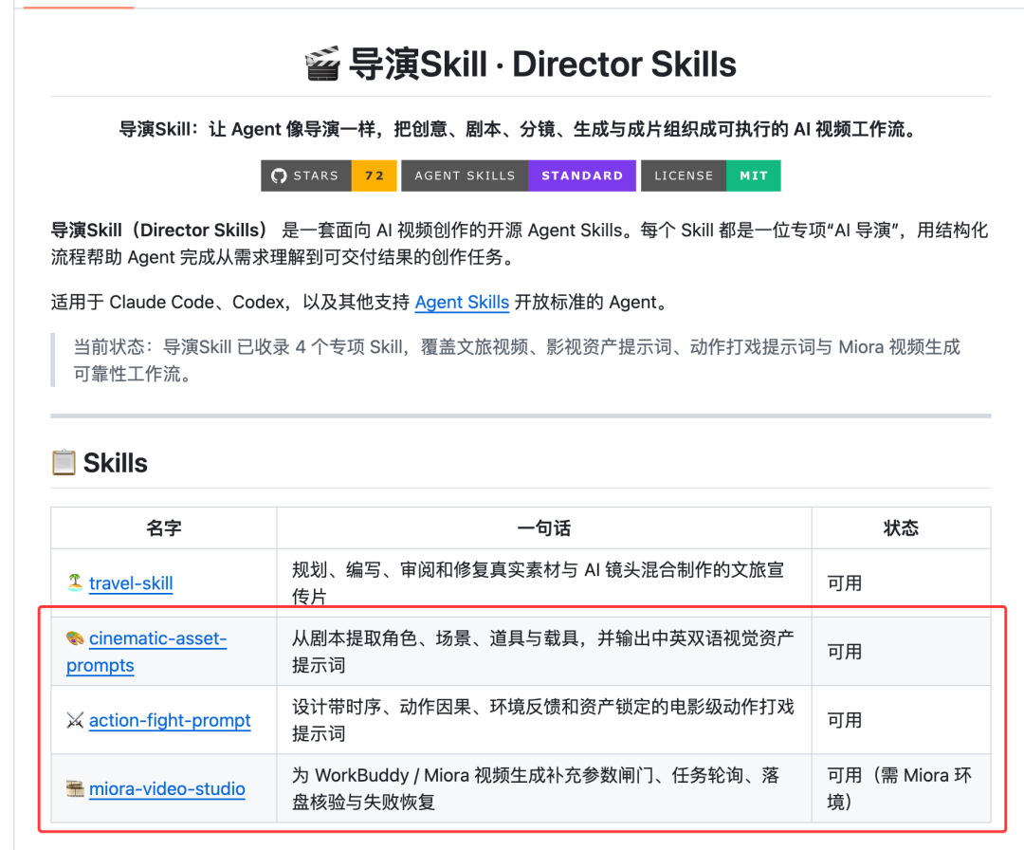Click the Agent Skills Standard badge

pyautogui.click(x=519, y=176)
